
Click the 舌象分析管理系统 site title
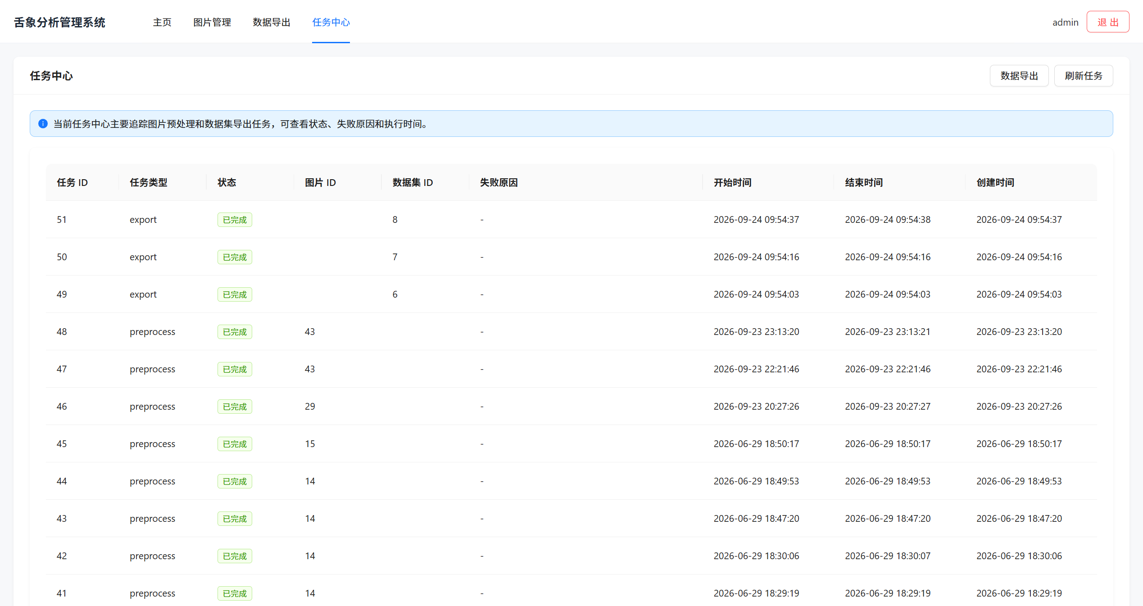pyautogui.click(x=59, y=22)
